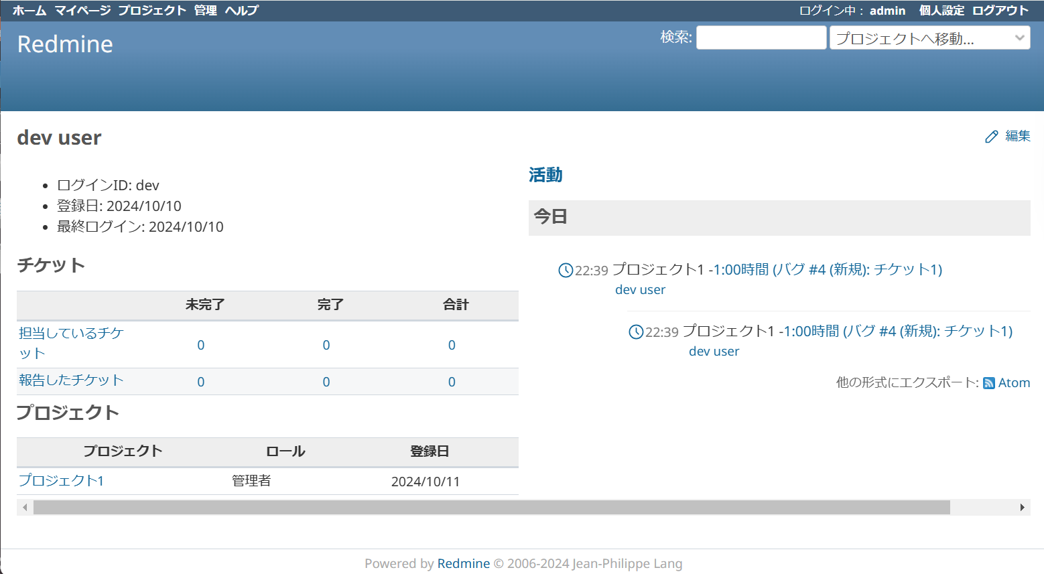Click dev user under first activity

pos(640,289)
